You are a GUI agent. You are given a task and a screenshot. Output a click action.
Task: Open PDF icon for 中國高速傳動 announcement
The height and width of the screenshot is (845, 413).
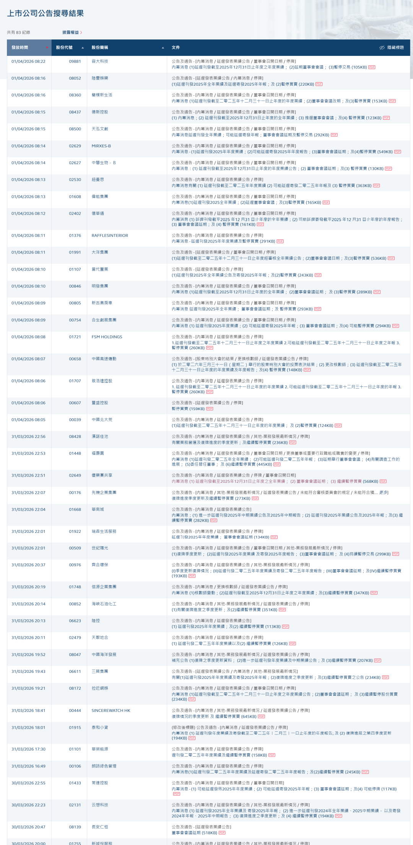coord(307,370)
